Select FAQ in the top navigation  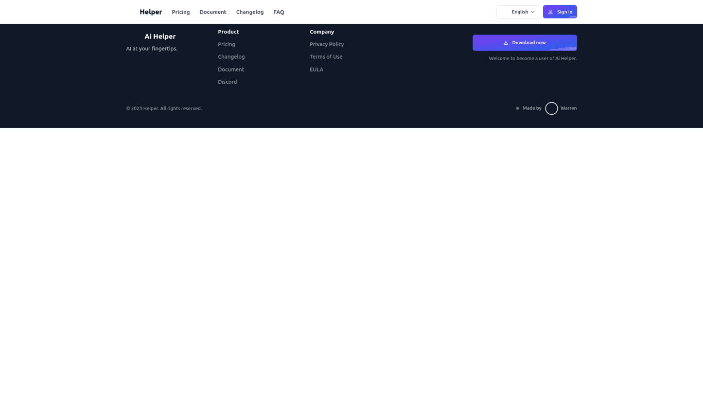278,12
